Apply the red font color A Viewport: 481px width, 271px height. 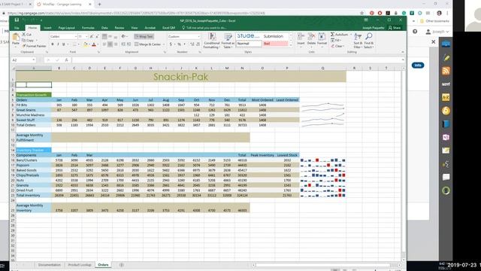94,44
